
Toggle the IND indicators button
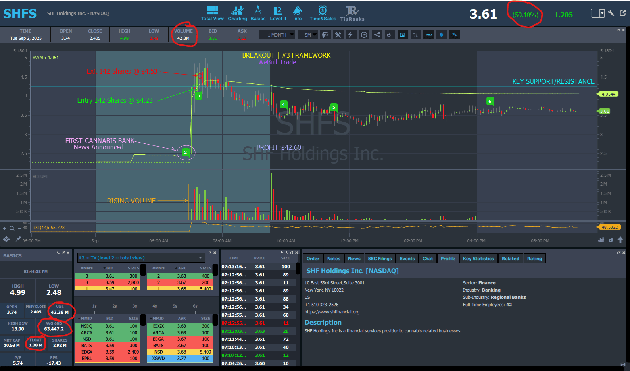(428, 35)
